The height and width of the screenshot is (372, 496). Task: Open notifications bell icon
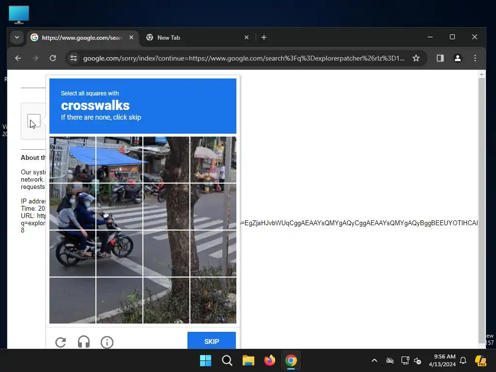pyautogui.click(x=463, y=360)
